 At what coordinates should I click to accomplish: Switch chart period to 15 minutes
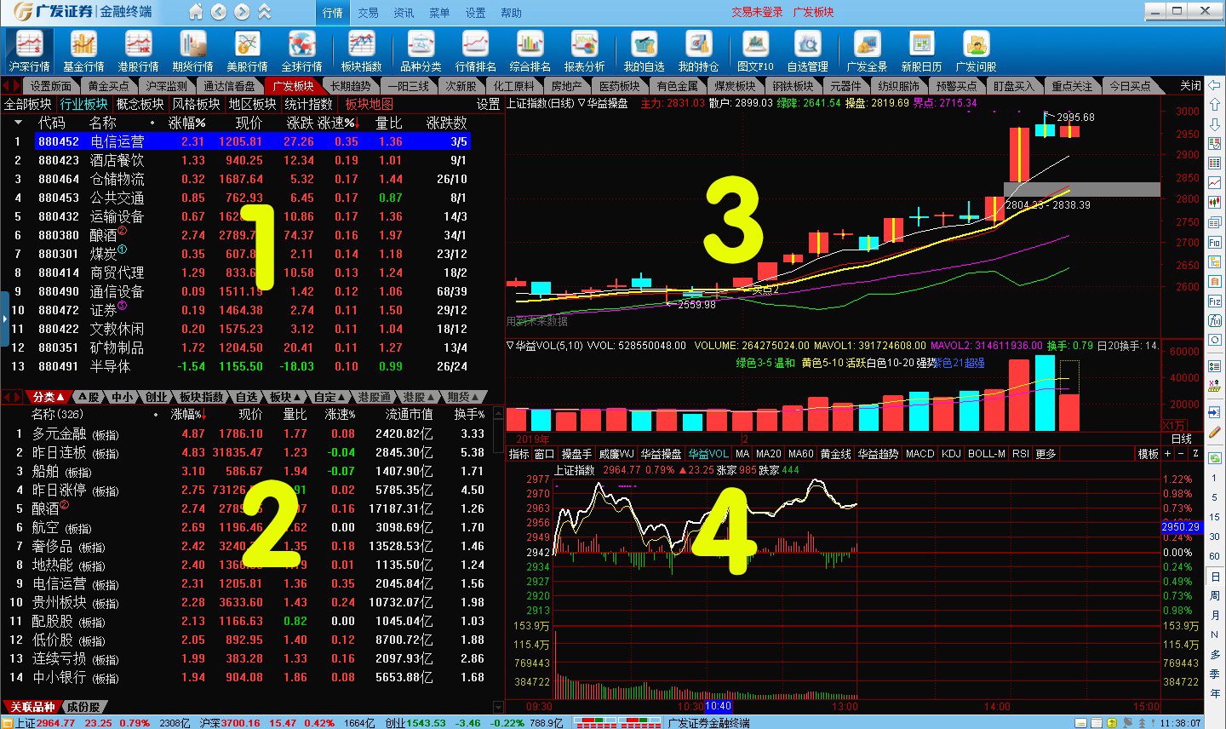coord(1215,517)
